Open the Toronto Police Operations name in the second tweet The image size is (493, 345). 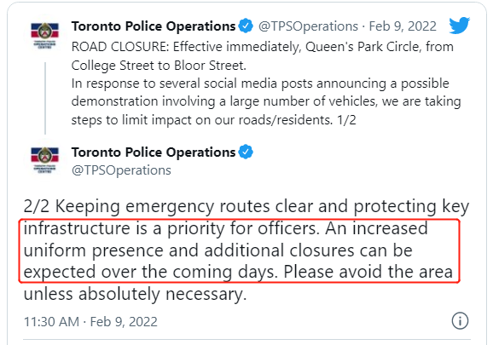[x=154, y=152]
